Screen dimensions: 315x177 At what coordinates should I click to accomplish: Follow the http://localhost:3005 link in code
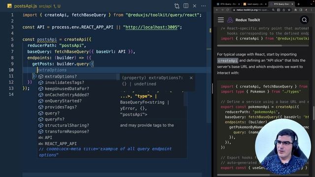pos(152,27)
